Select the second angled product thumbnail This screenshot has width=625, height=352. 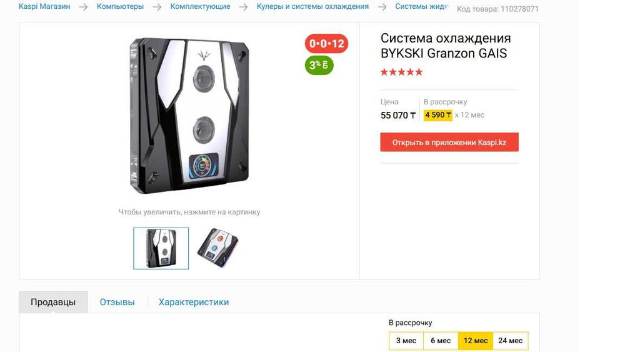[217, 248]
